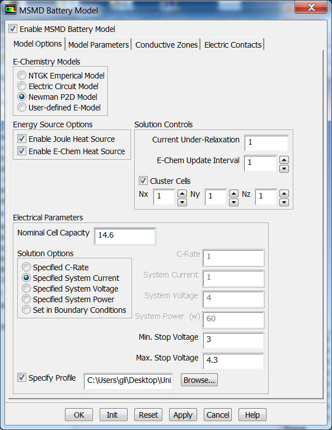Click the Nominal Cell Capacity field

click(x=125, y=236)
